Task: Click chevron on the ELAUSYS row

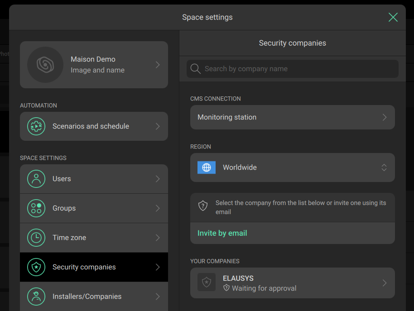Action: pyautogui.click(x=385, y=283)
